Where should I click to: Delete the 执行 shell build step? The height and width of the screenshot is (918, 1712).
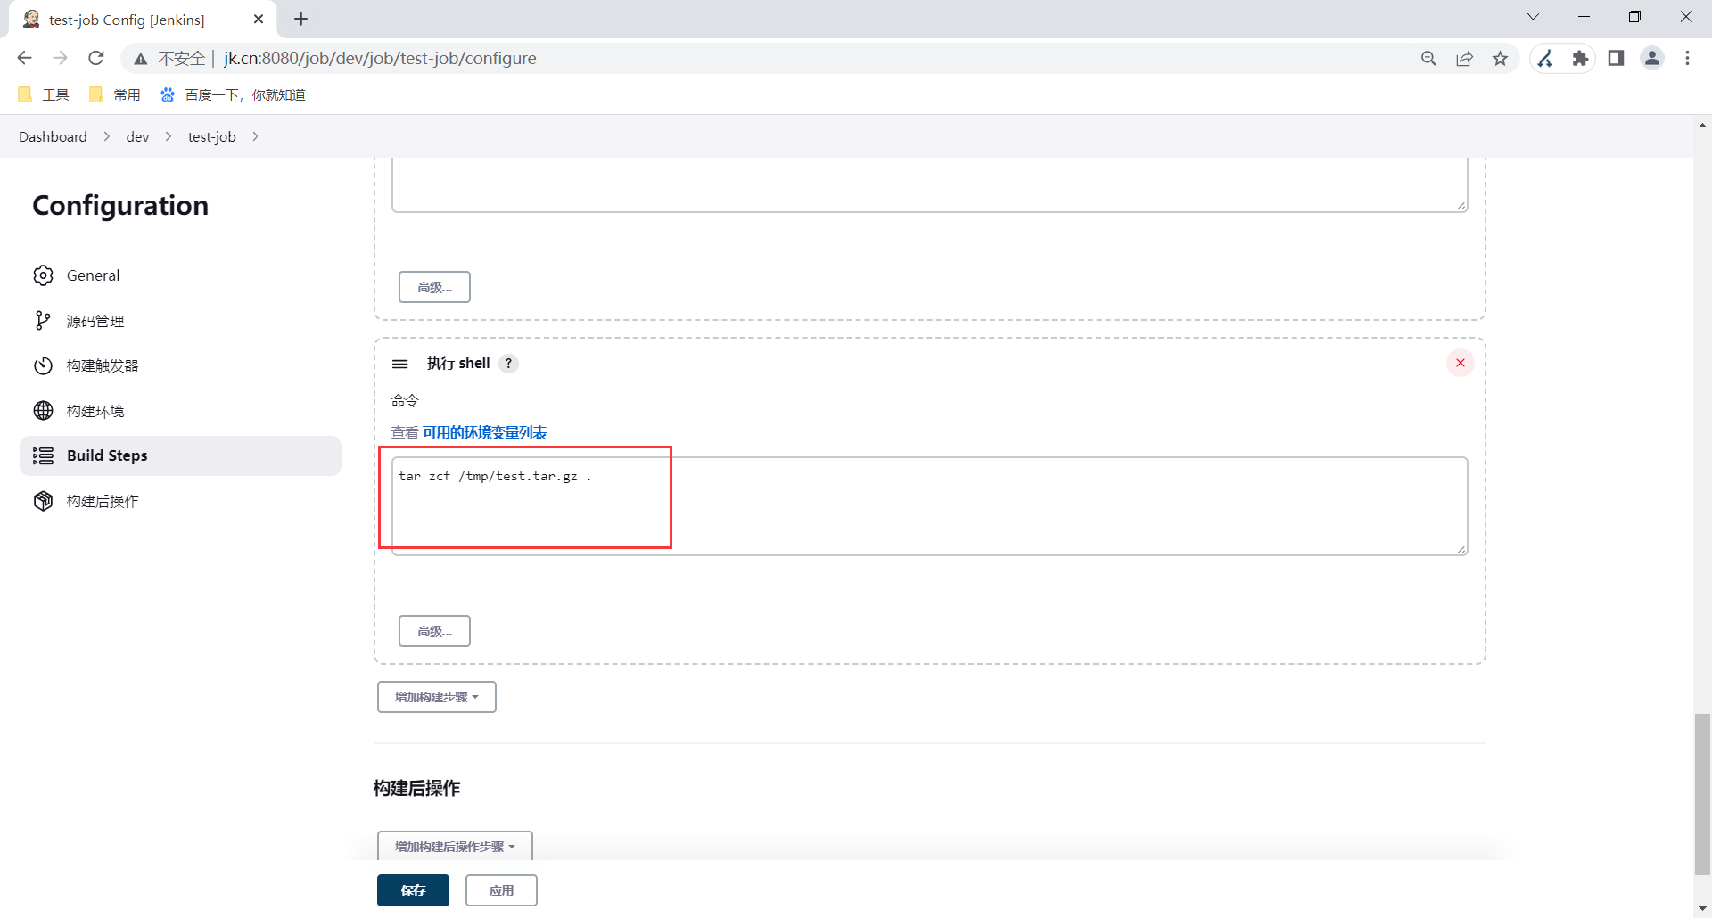1461,363
